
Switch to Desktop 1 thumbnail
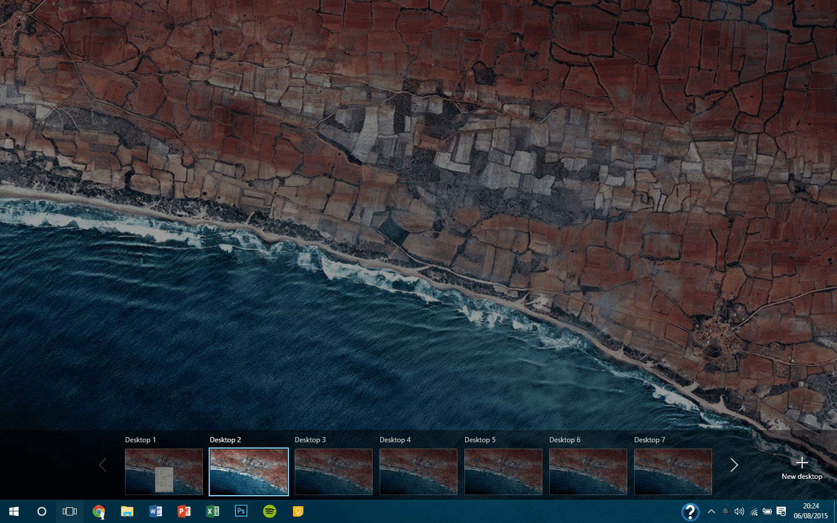(x=164, y=472)
